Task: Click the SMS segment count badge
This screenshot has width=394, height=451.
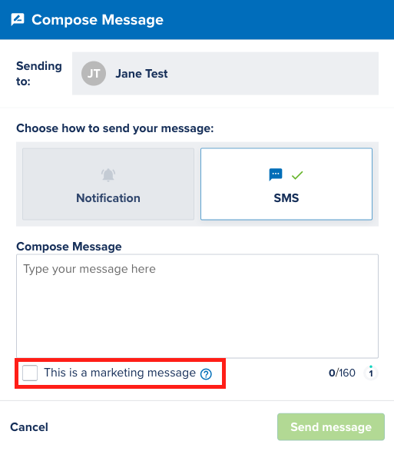Action: [x=371, y=373]
